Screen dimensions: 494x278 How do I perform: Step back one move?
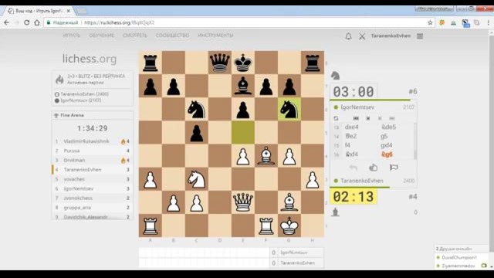pyautogui.click(x=368, y=118)
